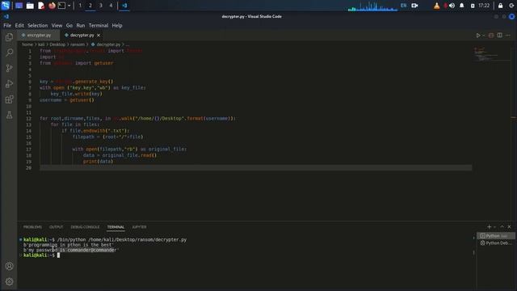This screenshot has height=291, width=517.
Task: Switch to the PROBLEMS panel tab
Action: (32, 227)
